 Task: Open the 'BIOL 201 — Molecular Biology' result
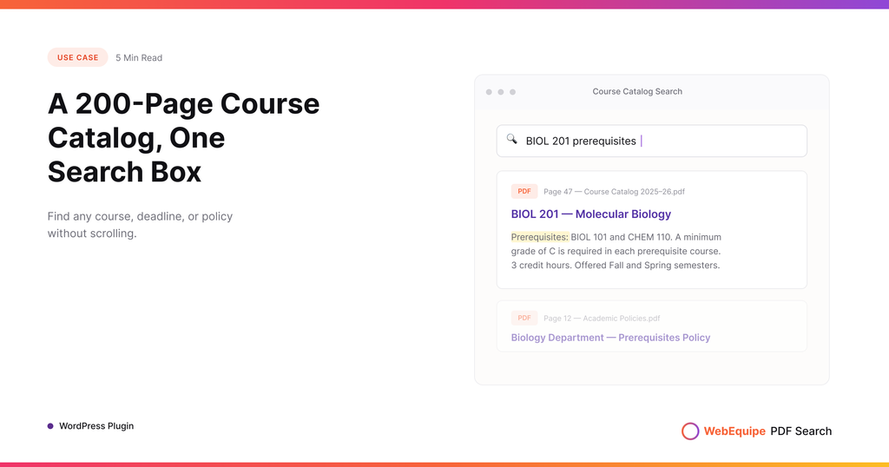[590, 214]
